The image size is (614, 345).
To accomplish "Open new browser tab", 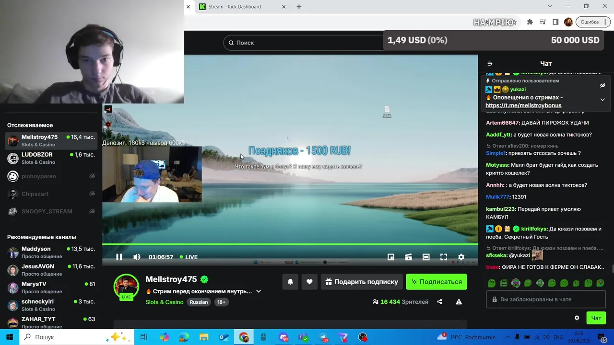I will point(299,7).
